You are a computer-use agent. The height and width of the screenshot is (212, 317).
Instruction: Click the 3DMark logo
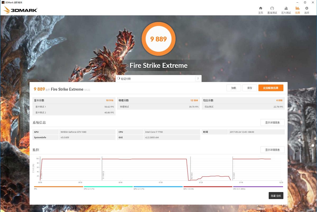click(x=20, y=10)
